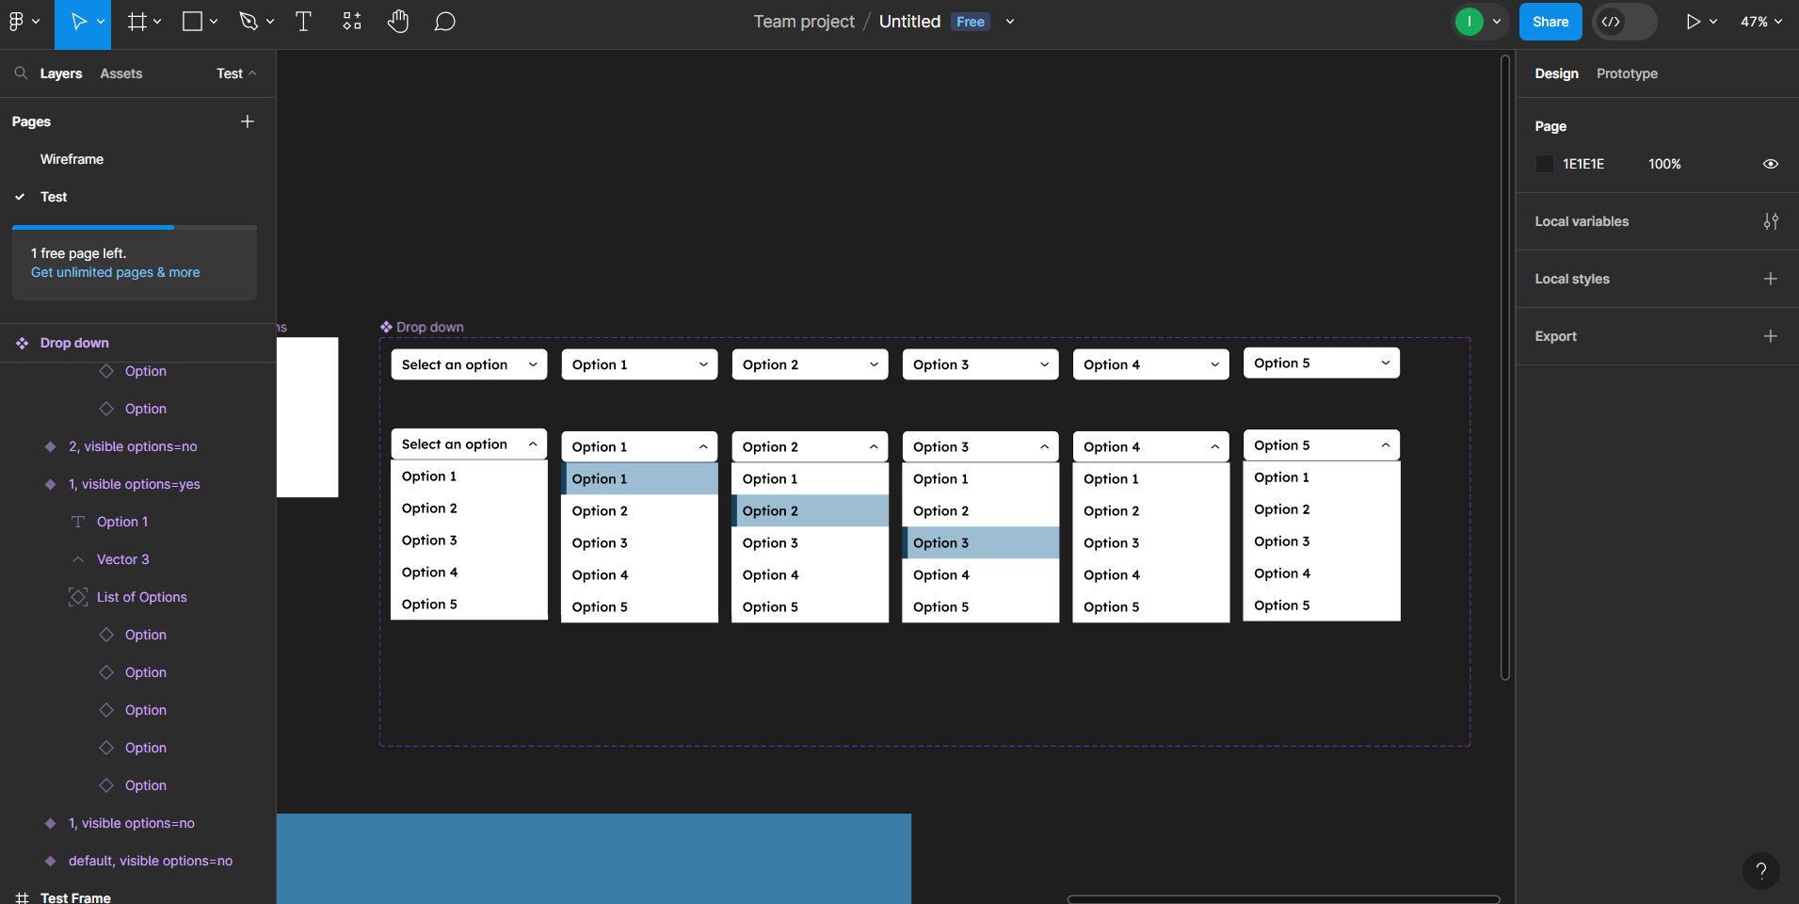The image size is (1799, 904).
Task: Click the Free plan badge
Action: (971, 22)
